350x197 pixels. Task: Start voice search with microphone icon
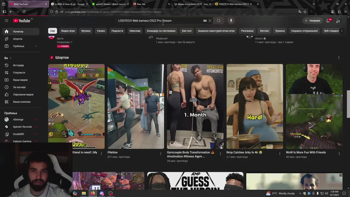tap(231, 21)
